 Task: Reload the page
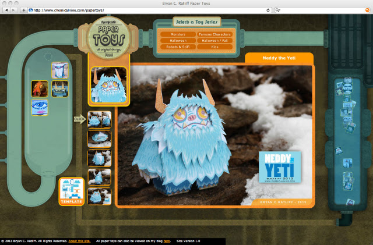point(268,10)
